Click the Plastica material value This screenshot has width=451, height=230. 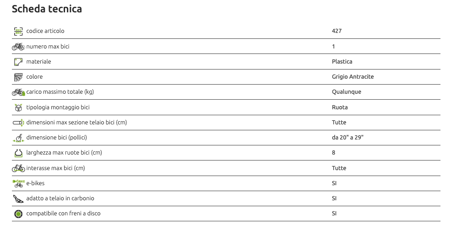[x=342, y=62]
